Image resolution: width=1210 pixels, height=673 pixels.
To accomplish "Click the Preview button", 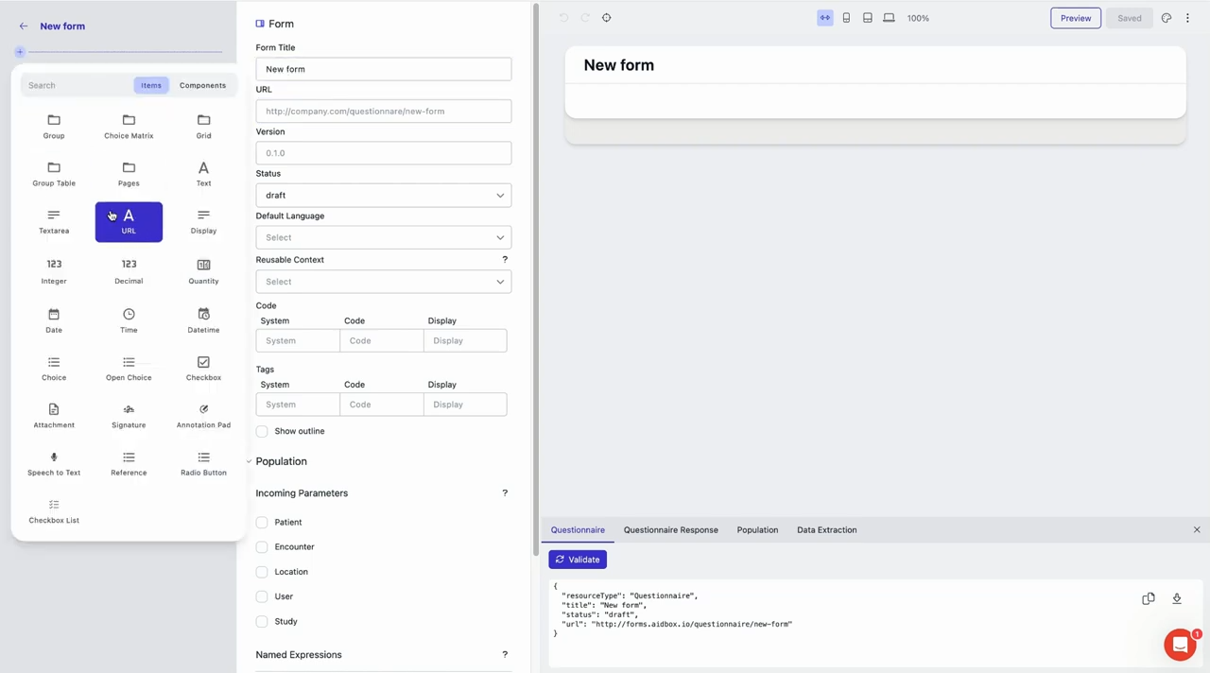I will 1075,17.
